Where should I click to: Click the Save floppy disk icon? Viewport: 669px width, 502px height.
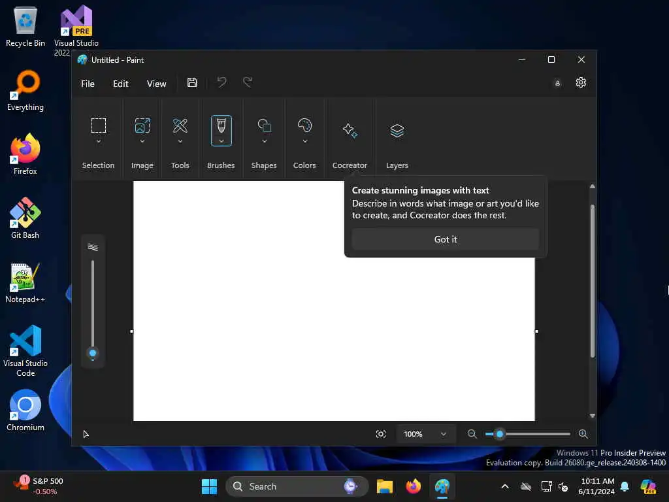(x=192, y=82)
